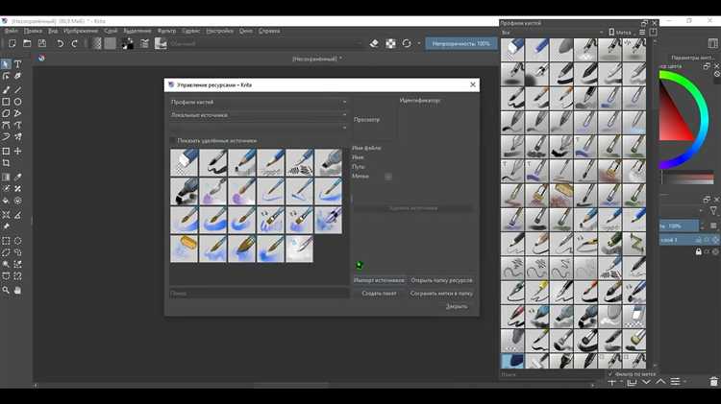The width and height of the screenshot is (721, 404).
Task: Open 'Локальные источники' dropdown
Action: [259, 115]
